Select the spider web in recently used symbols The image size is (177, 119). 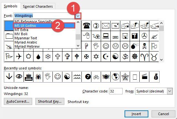125,77
